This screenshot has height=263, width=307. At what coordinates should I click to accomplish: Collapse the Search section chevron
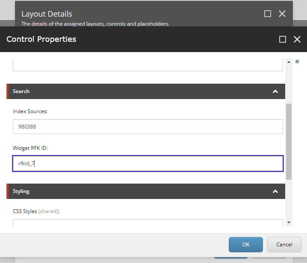pyautogui.click(x=275, y=91)
